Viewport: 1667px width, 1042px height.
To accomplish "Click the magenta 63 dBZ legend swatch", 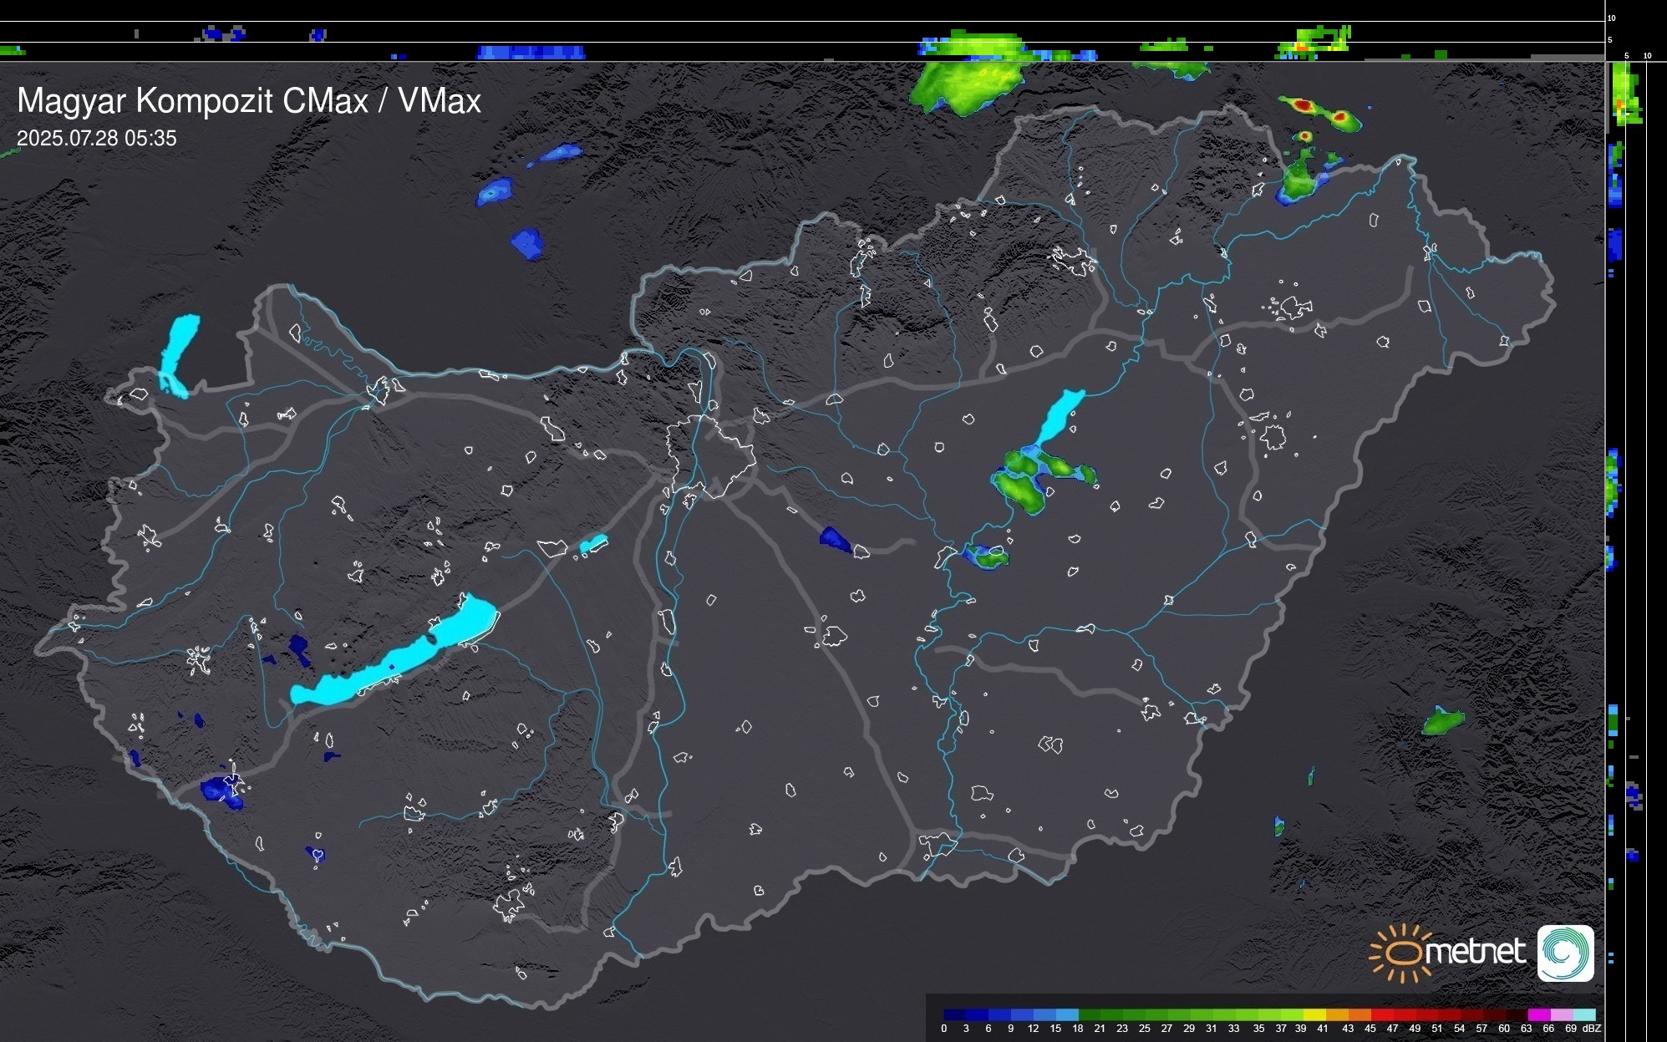I will (1538, 1014).
